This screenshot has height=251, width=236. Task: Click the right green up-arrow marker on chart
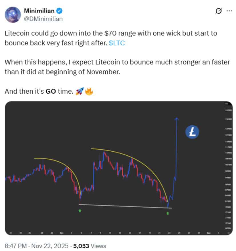(x=168, y=213)
